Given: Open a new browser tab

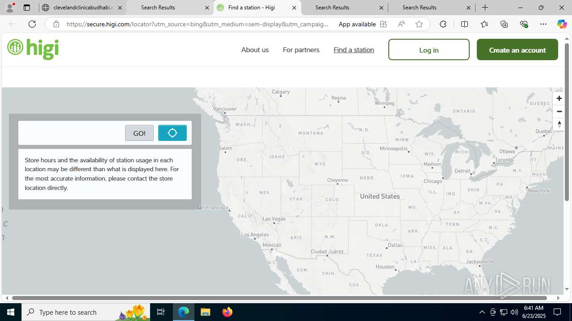Looking at the screenshot, I should pos(485,8).
